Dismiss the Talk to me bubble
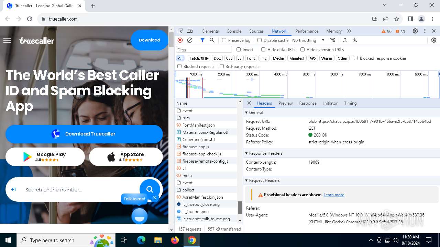The image size is (440, 247). pos(155,198)
